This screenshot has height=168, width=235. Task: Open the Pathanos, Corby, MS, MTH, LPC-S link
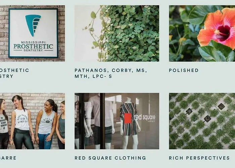coord(111,73)
